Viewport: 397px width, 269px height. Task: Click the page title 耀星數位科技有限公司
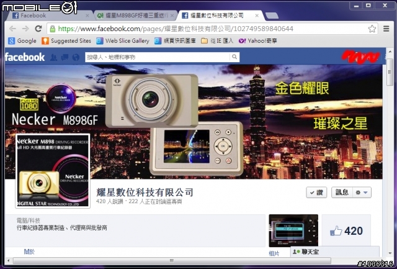[145, 193]
